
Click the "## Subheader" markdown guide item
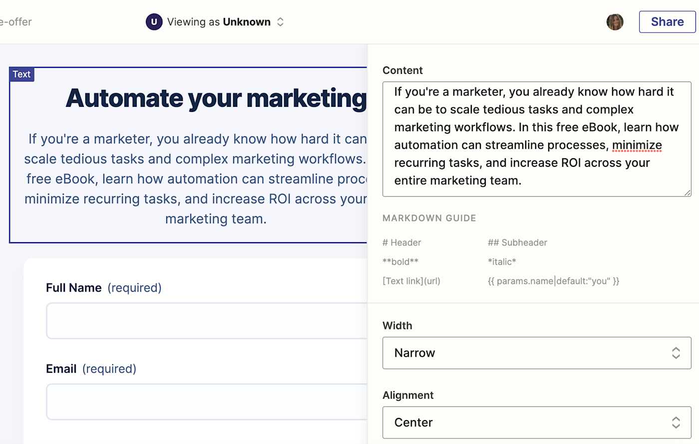click(517, 243)
